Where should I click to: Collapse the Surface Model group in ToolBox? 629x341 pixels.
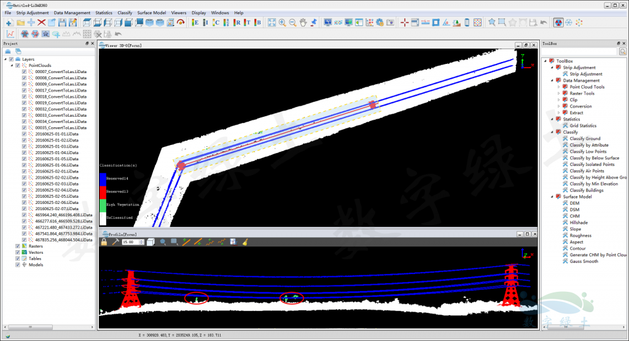coord(552,197)
